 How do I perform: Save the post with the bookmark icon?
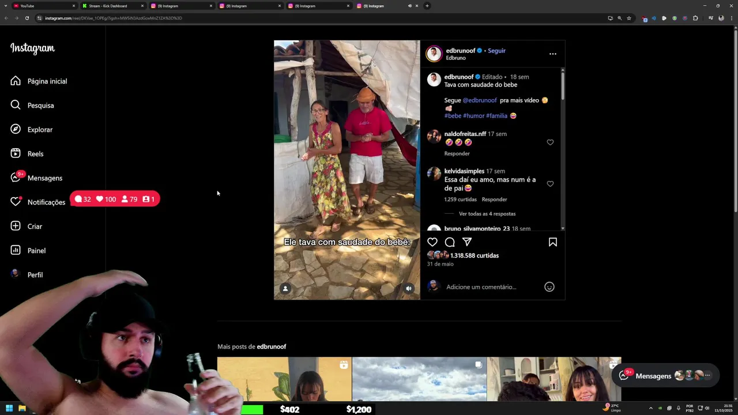[x=552, y=242]
